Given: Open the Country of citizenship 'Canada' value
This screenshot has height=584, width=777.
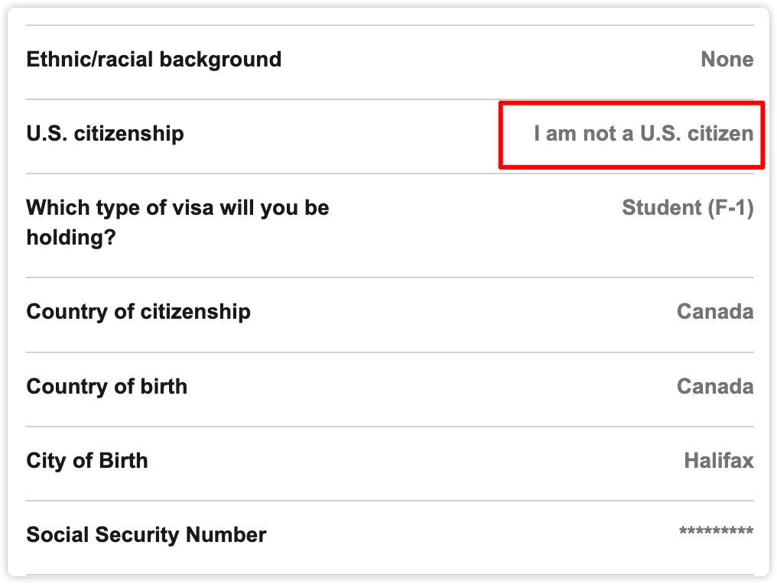Looking at the screenshot, I should (x=715, y=312).
